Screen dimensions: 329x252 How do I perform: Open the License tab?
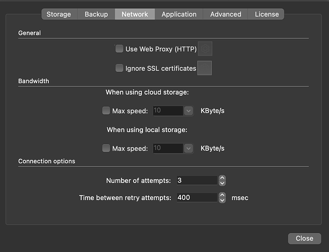[267, 14]
